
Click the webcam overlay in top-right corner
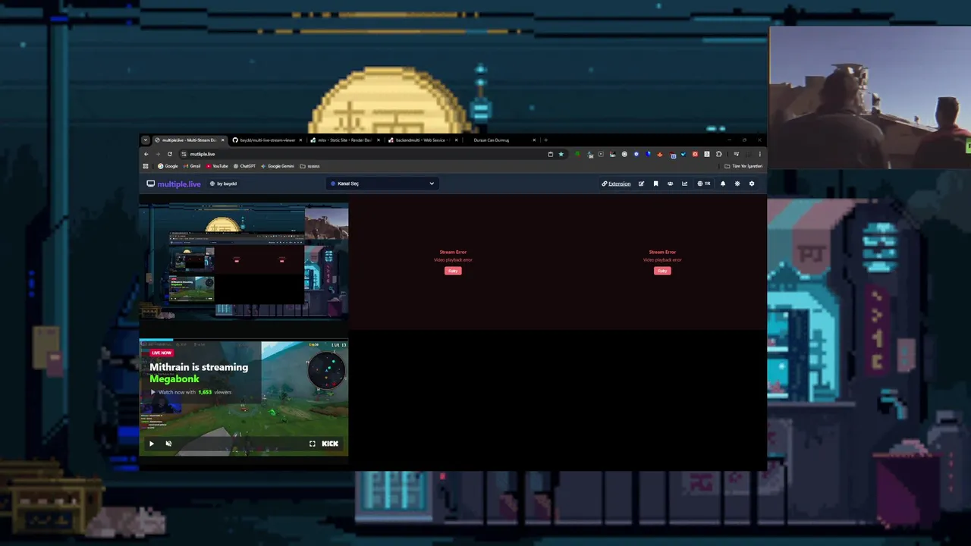point(869,99)
